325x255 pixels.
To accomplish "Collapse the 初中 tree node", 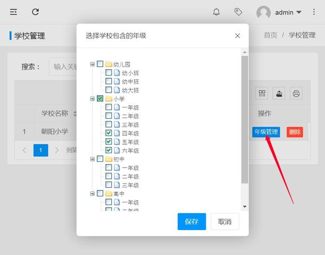I will [92, 159].
